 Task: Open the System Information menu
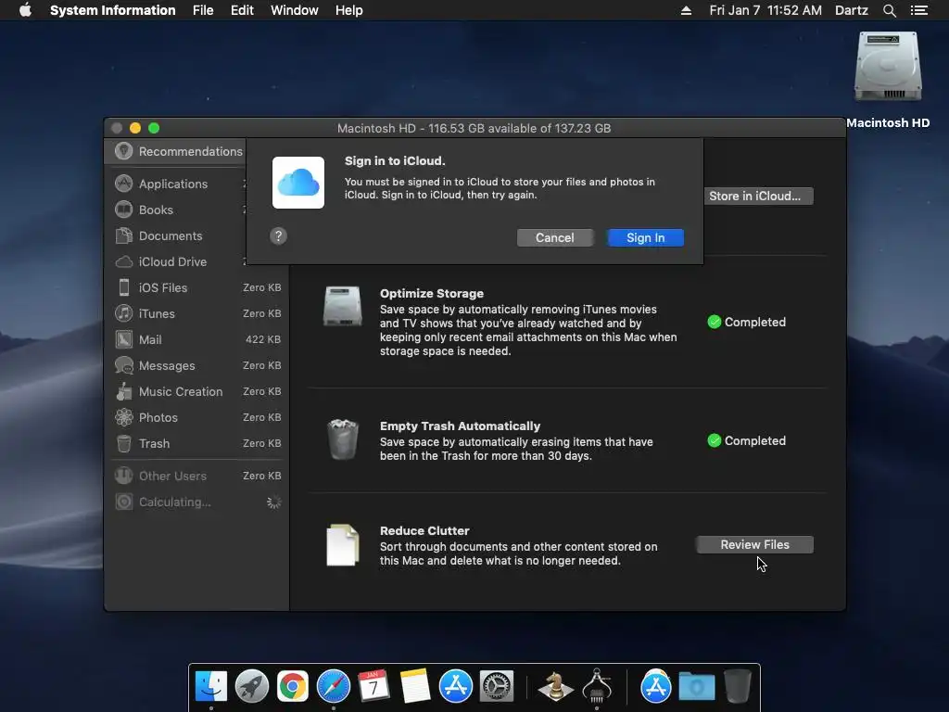(x=112, y=10)
